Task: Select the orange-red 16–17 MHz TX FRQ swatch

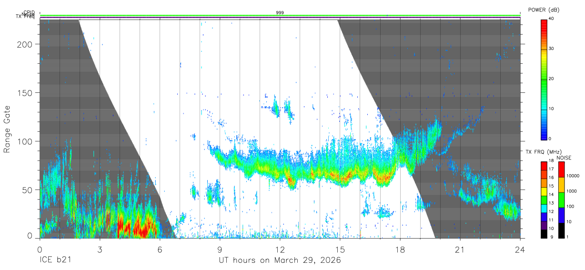Action: 544,174
